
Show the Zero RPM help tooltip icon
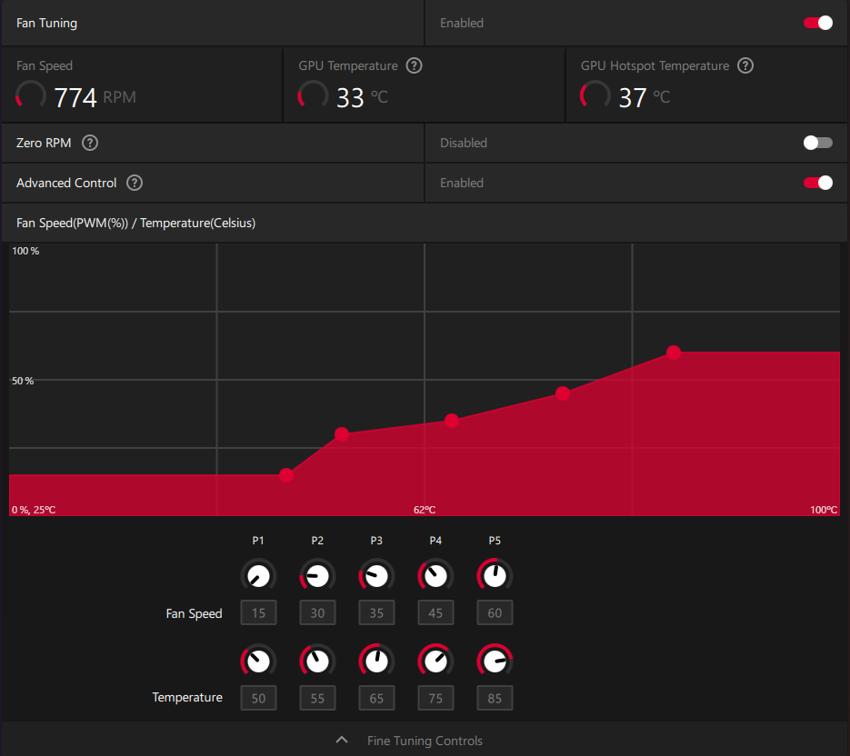pyautogui.click(x=90, y=143)
